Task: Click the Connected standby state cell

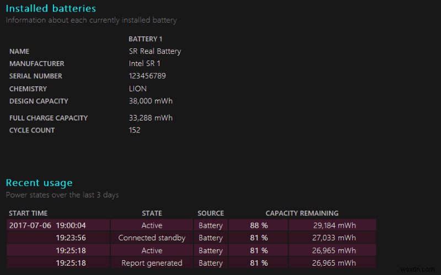Action: [x=152, y=238]
